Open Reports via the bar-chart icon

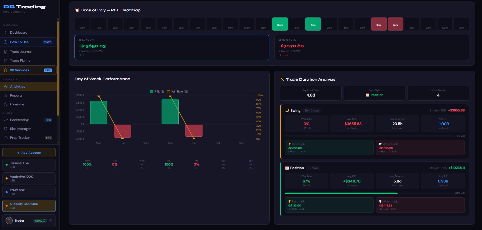6,95
